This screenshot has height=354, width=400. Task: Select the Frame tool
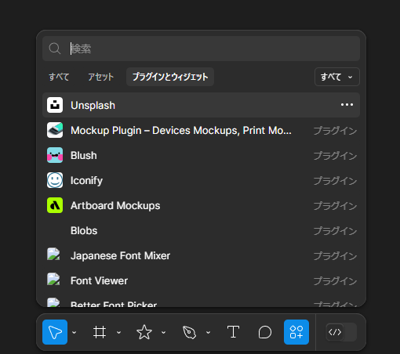click(100, 332)
